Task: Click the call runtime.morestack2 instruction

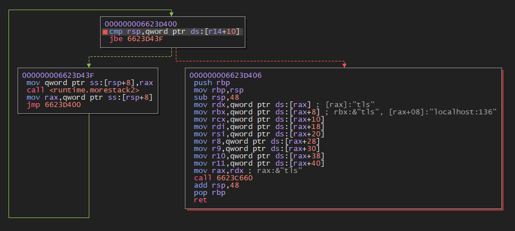Action: (83, 90)
